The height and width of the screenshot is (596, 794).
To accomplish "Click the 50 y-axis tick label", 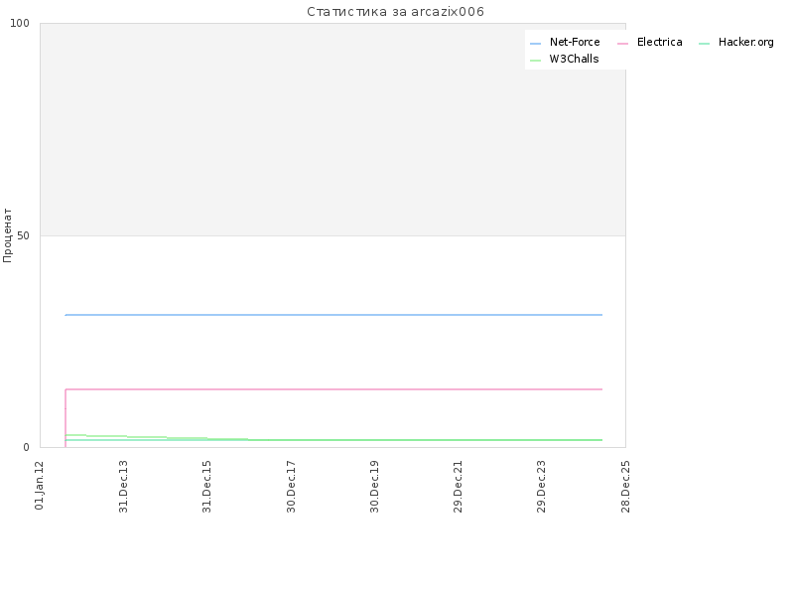I will [x=23, y=235].
